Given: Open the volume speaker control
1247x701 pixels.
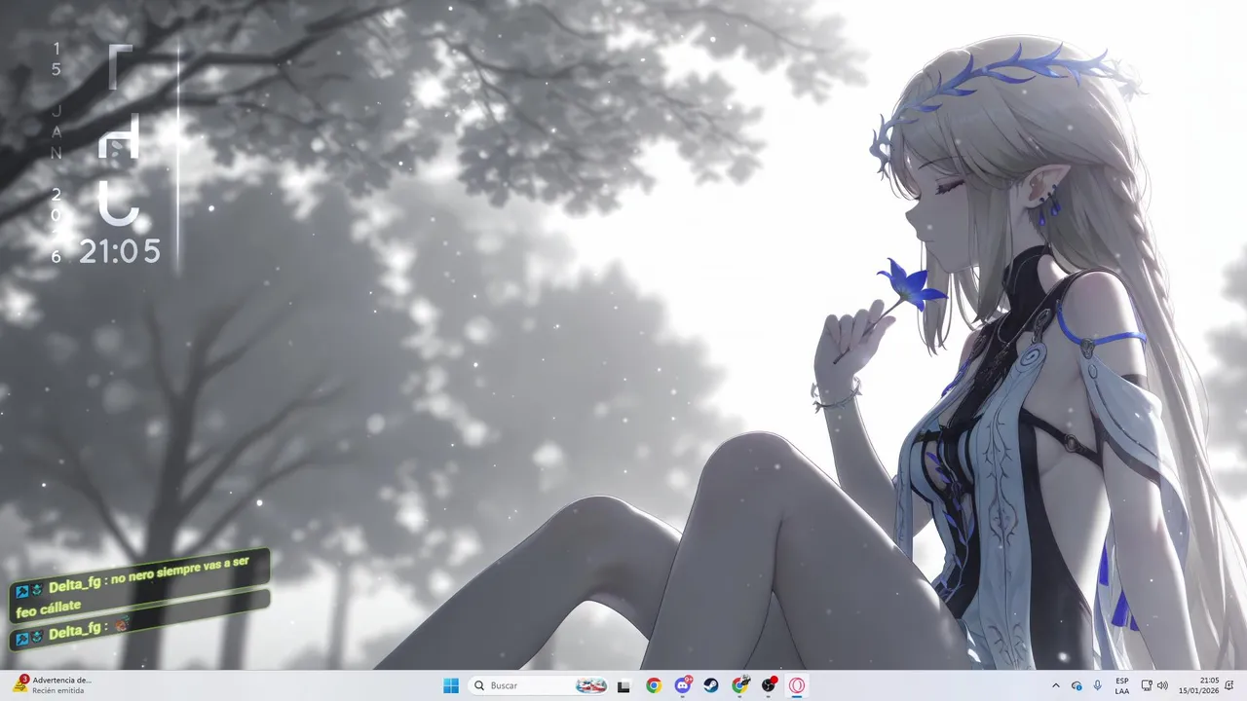Looking at the screenshot, I should 1162,685.
